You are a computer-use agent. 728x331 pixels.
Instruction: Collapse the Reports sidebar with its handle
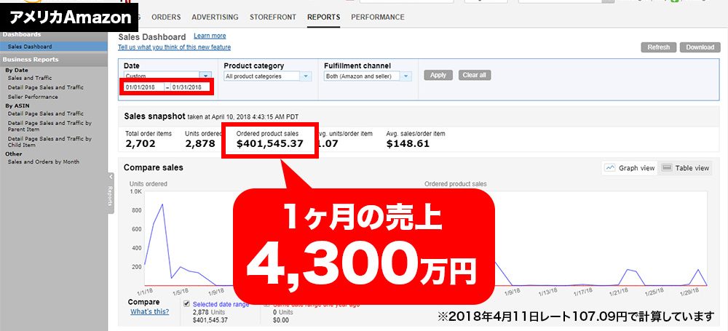tap(111, 193)
